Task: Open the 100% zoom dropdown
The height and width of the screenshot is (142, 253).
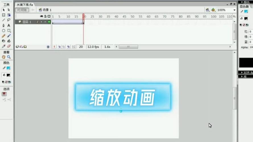Action: point(234,10)
